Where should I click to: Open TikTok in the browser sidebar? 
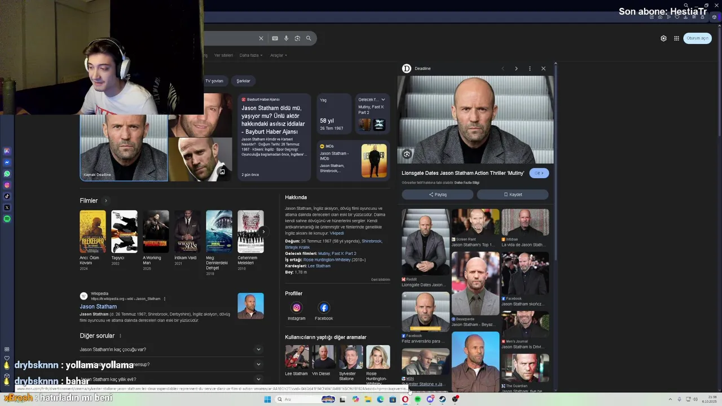coord(7,196)
